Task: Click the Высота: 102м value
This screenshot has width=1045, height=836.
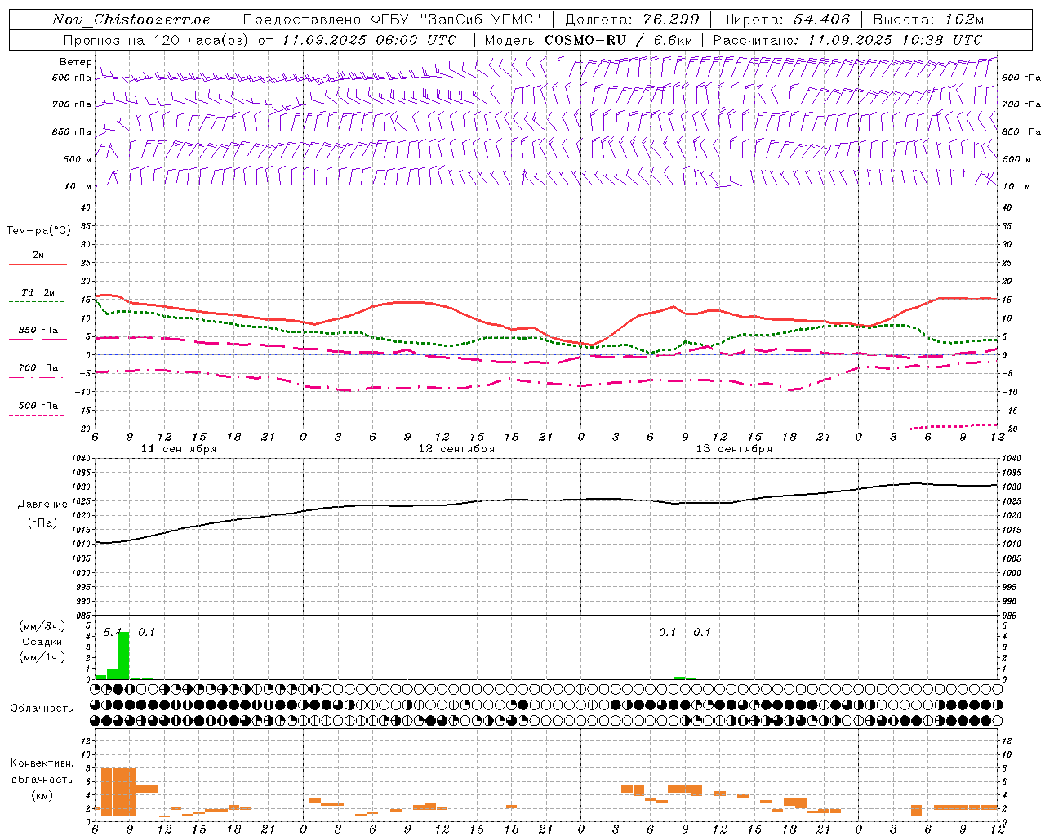Action: pyautogui.click(x=928, y=20)
